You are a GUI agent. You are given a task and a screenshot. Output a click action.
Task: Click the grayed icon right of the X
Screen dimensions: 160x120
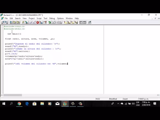57,22
